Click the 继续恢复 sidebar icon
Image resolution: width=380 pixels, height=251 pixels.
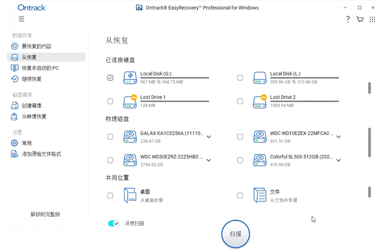15,79
